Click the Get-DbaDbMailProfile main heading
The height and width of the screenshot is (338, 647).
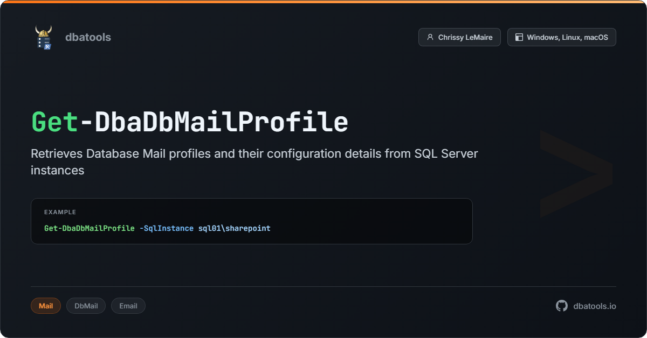pos(189,122)
